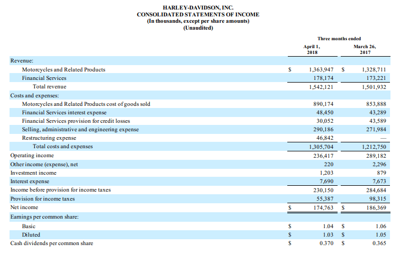Viewport: 400px width, 253px height.
Task: Select the 46,842 restructuring value
Action: pos(325,138)
